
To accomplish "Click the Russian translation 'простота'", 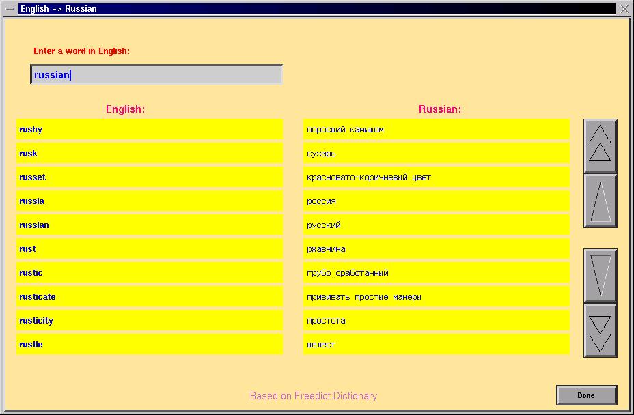I will coord(436,321).
